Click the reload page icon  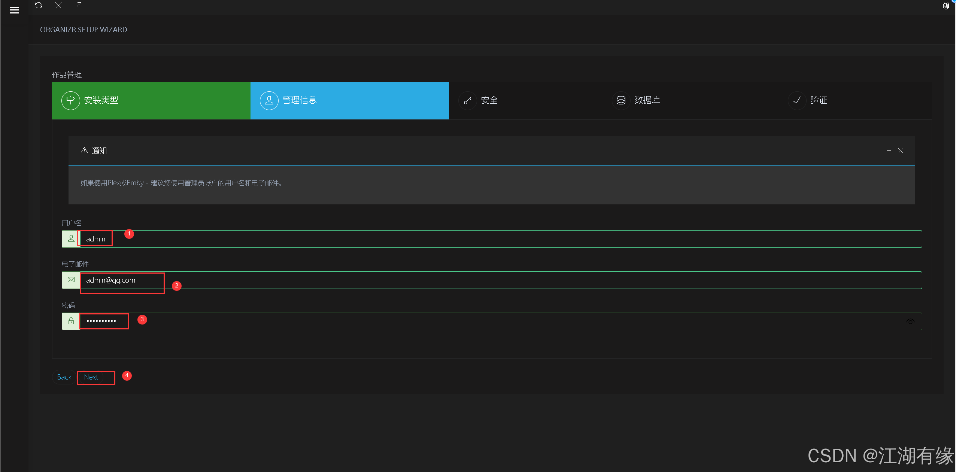point(39,5)
